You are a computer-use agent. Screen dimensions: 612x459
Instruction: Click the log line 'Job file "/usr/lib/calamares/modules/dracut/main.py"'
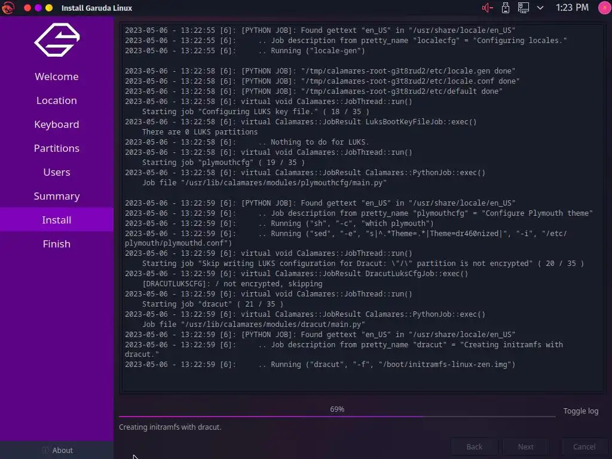tap(253, 325)
